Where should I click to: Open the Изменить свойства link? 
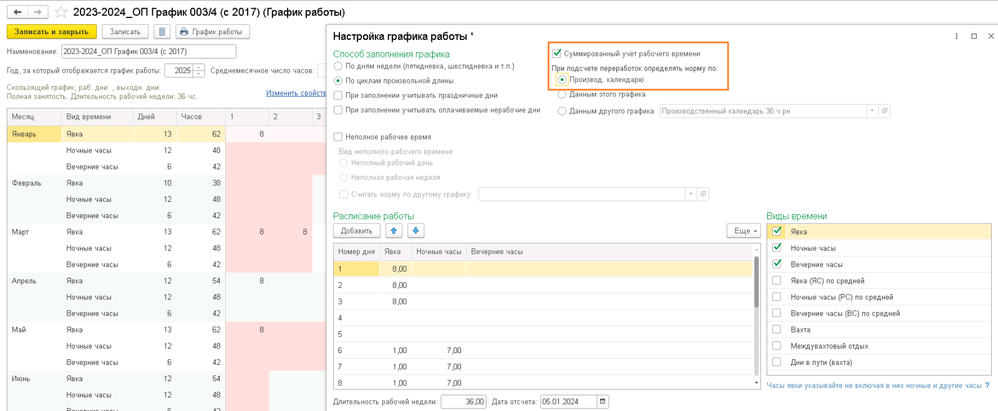point(296,93)
